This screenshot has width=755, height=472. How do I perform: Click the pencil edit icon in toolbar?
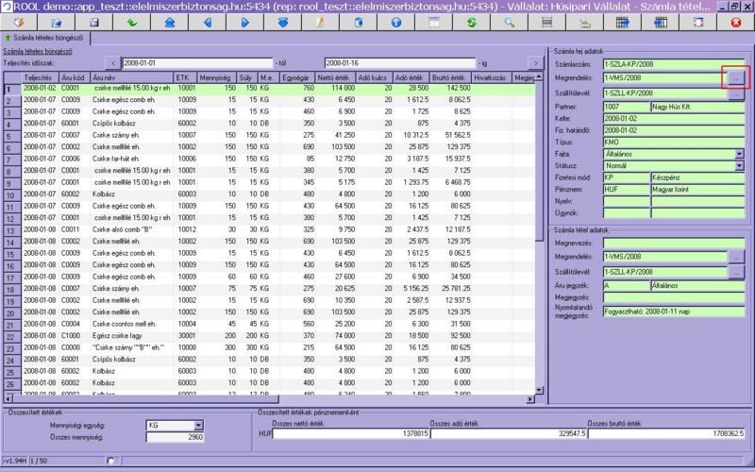tap(320, 22)
